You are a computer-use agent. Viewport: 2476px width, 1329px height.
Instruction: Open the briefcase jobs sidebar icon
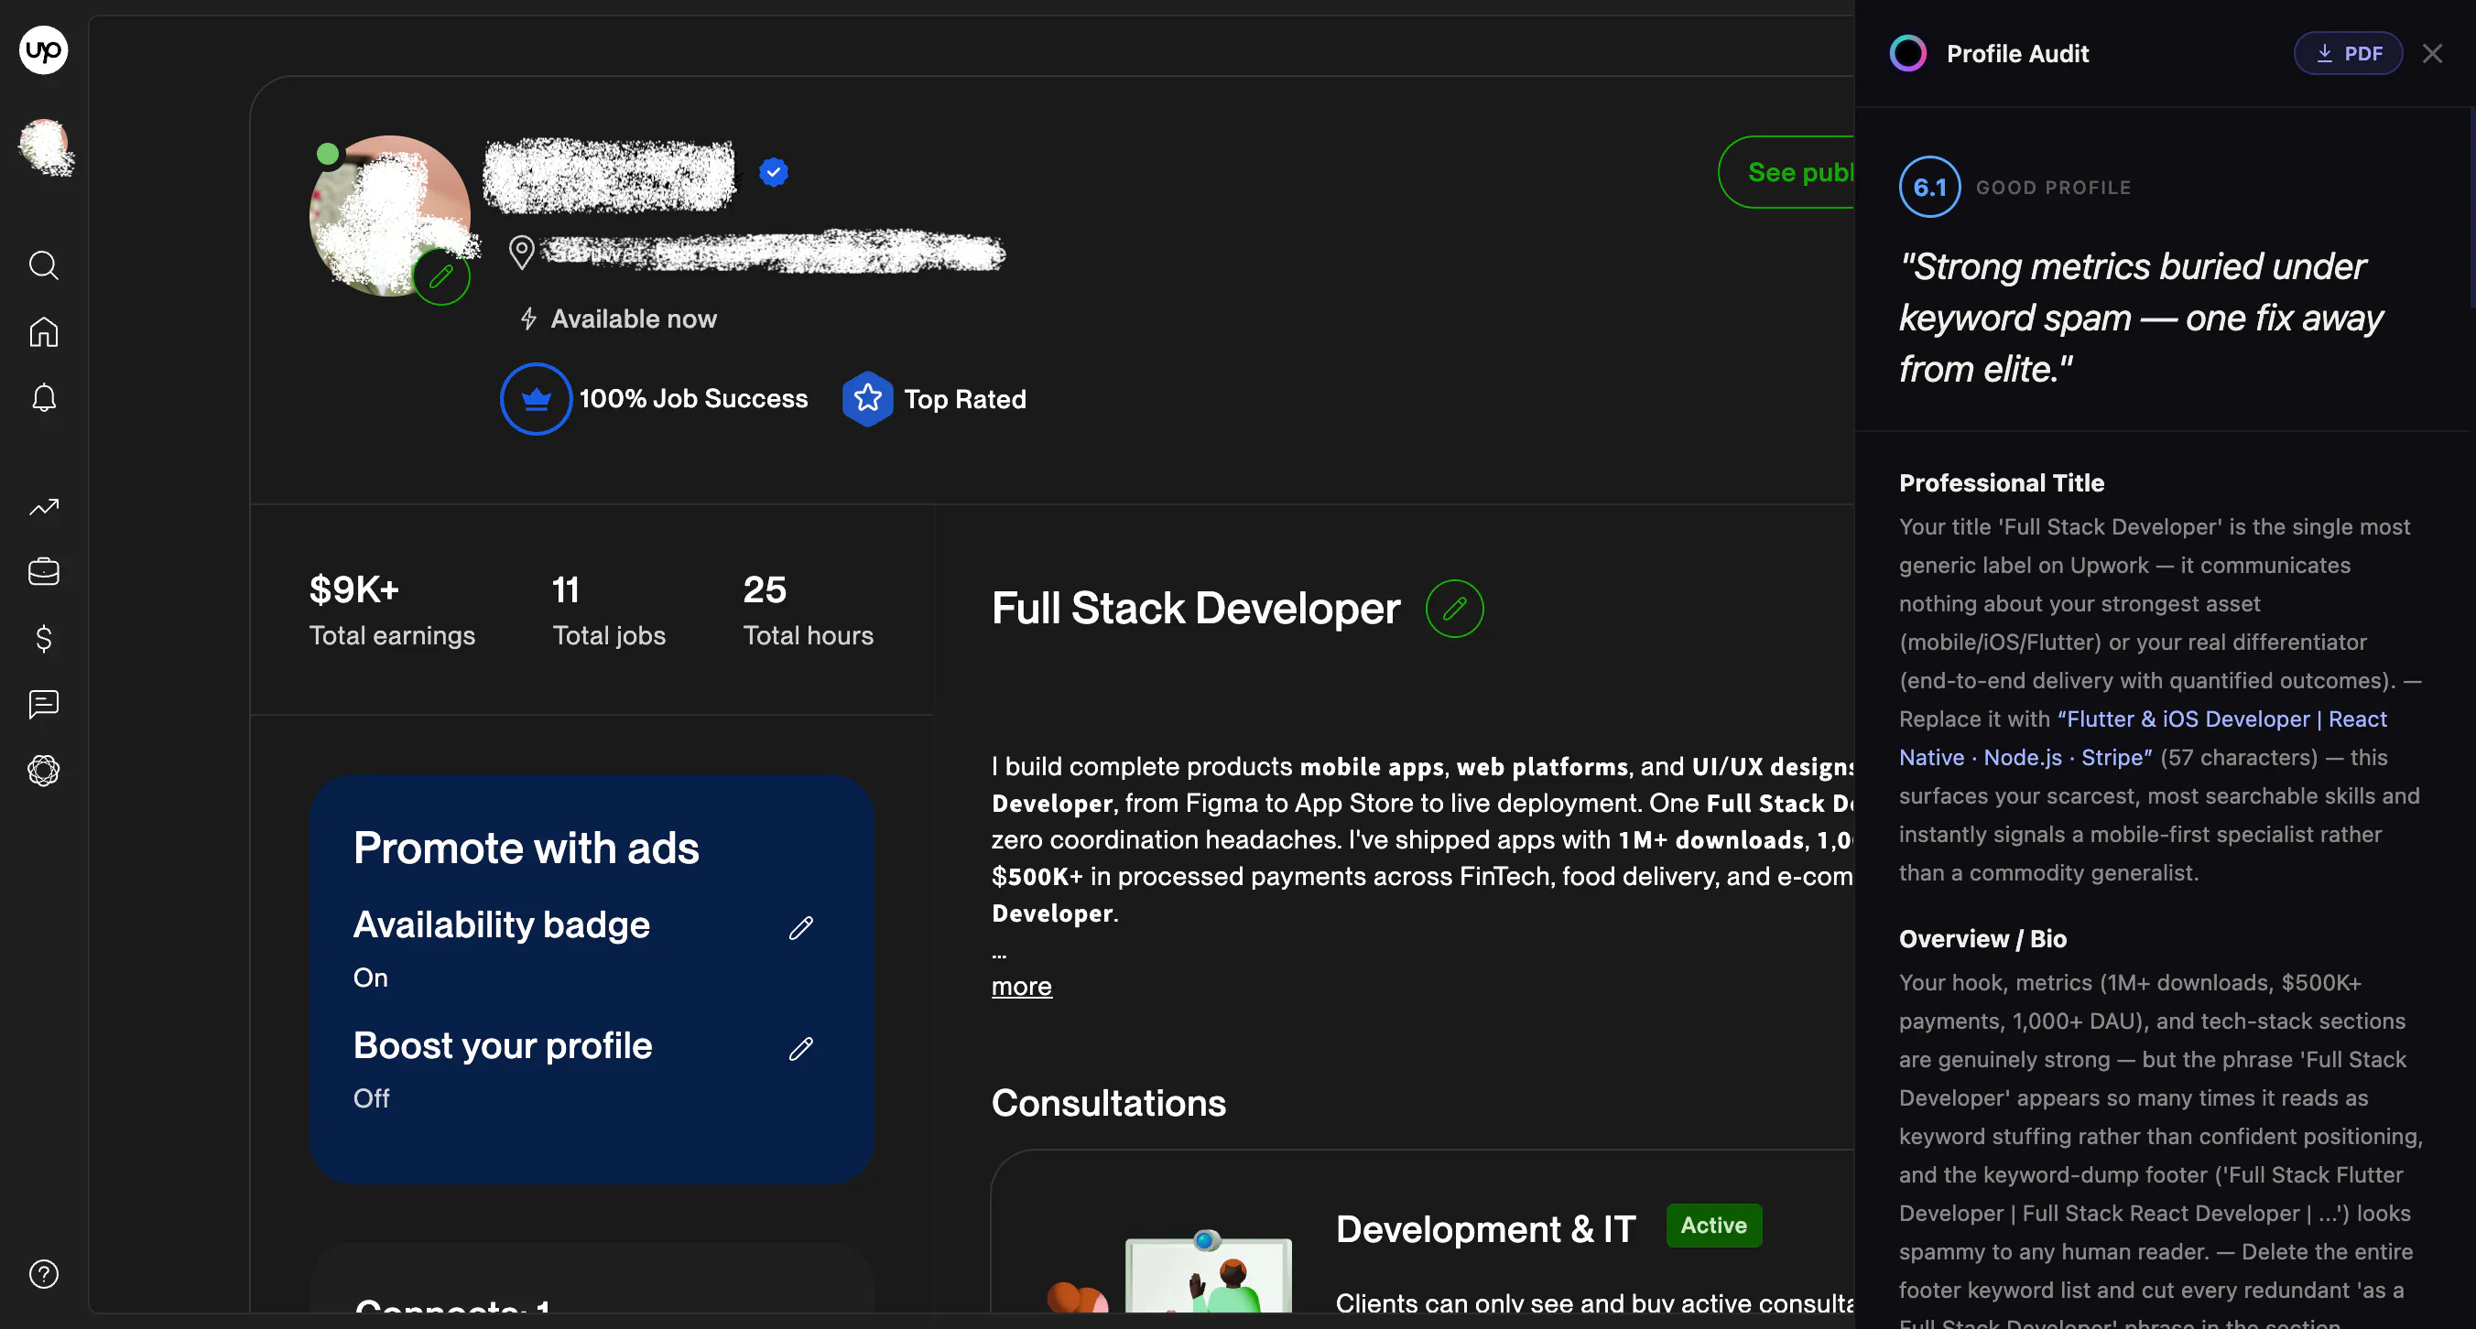coord(43,572)
